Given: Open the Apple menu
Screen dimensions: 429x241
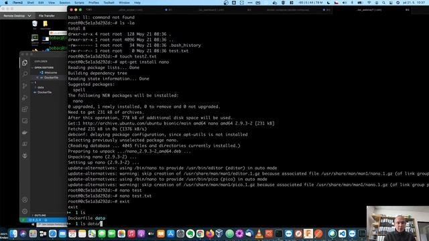Looking at the screenshot, I should (6, 3).
